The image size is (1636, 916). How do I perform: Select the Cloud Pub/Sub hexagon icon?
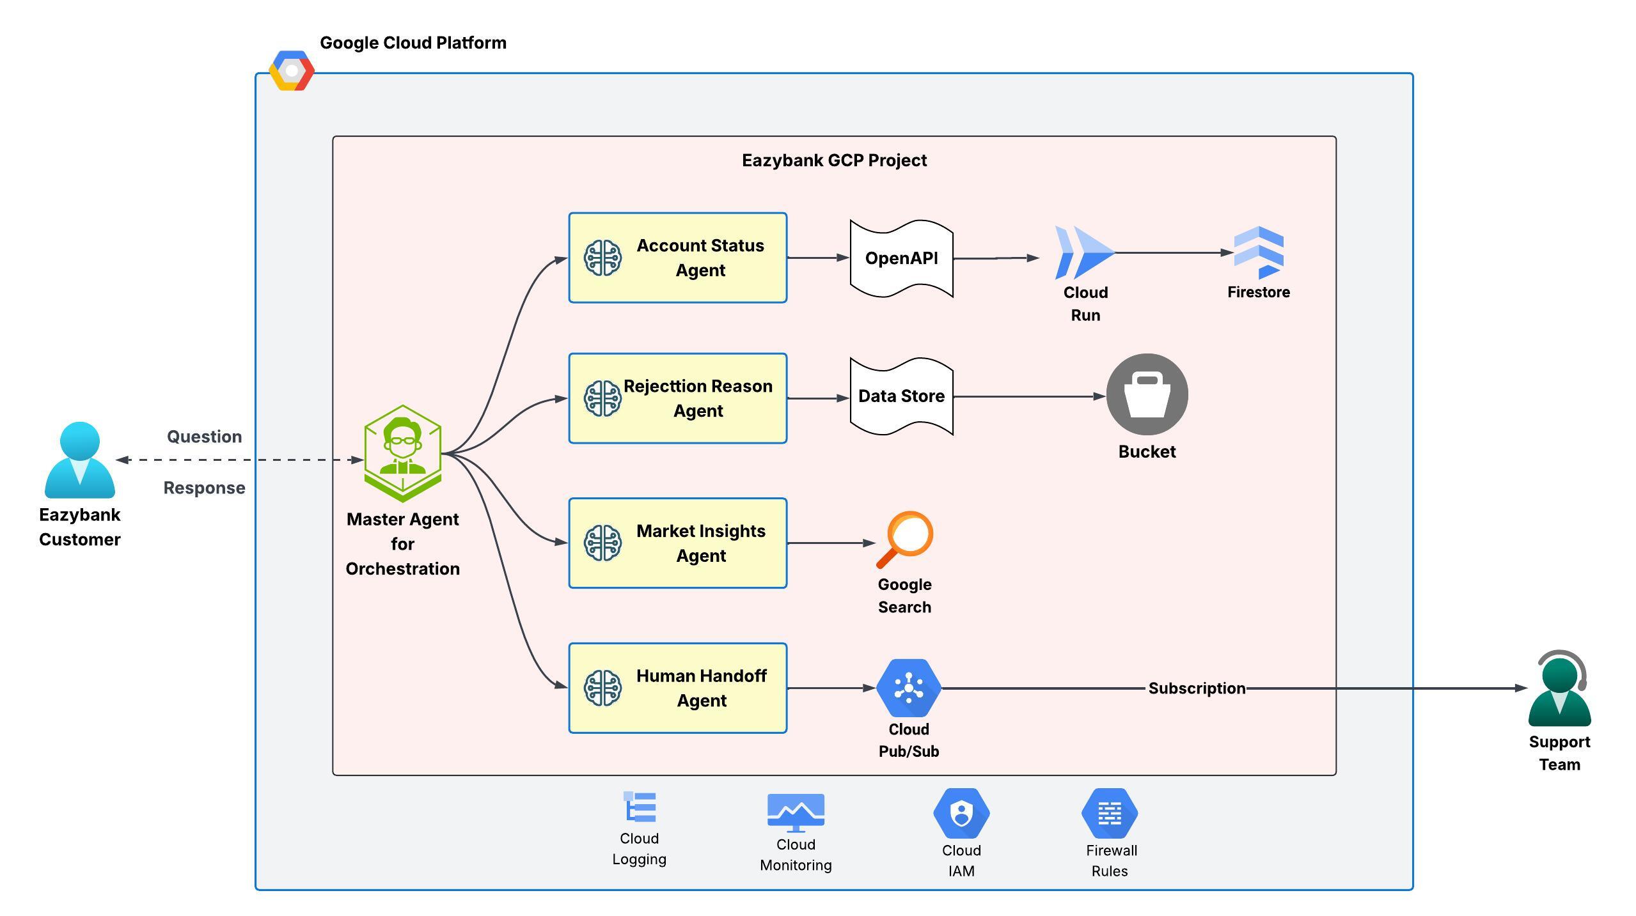[908, 688]
